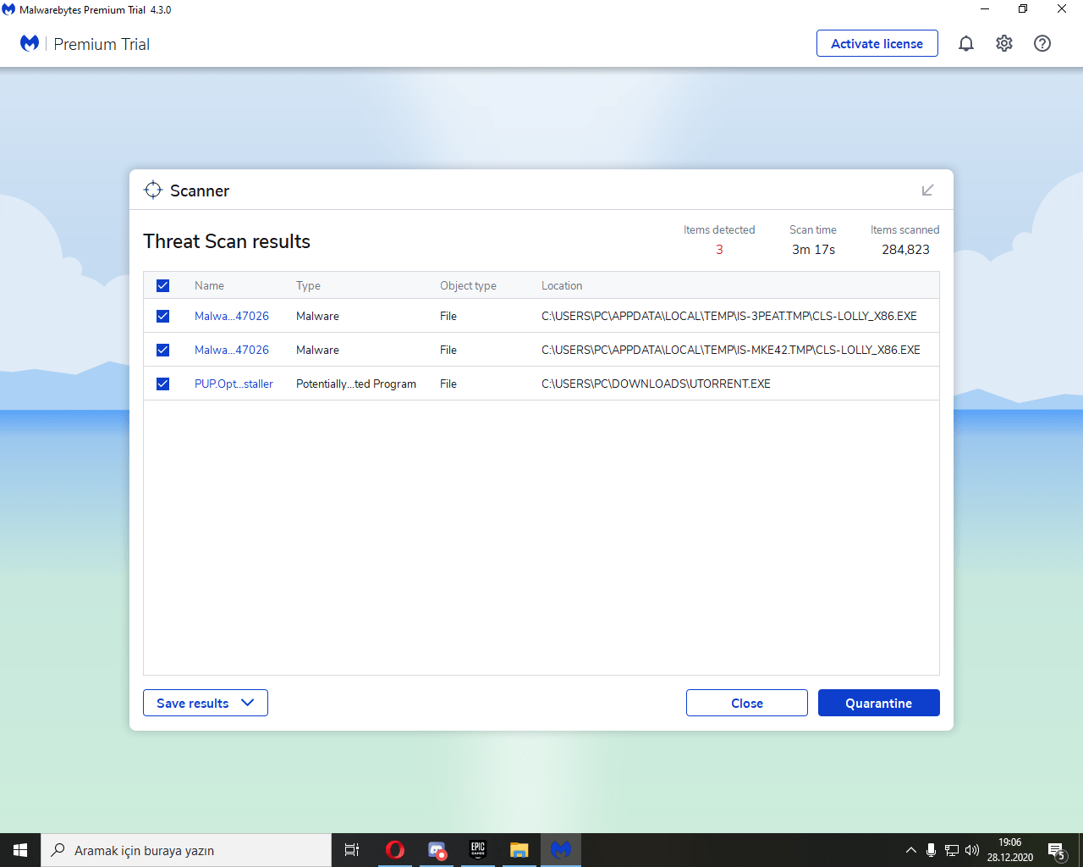Launch Opera browser from the taskbar
Screen dimensions: 1083x867
[394, 850]
